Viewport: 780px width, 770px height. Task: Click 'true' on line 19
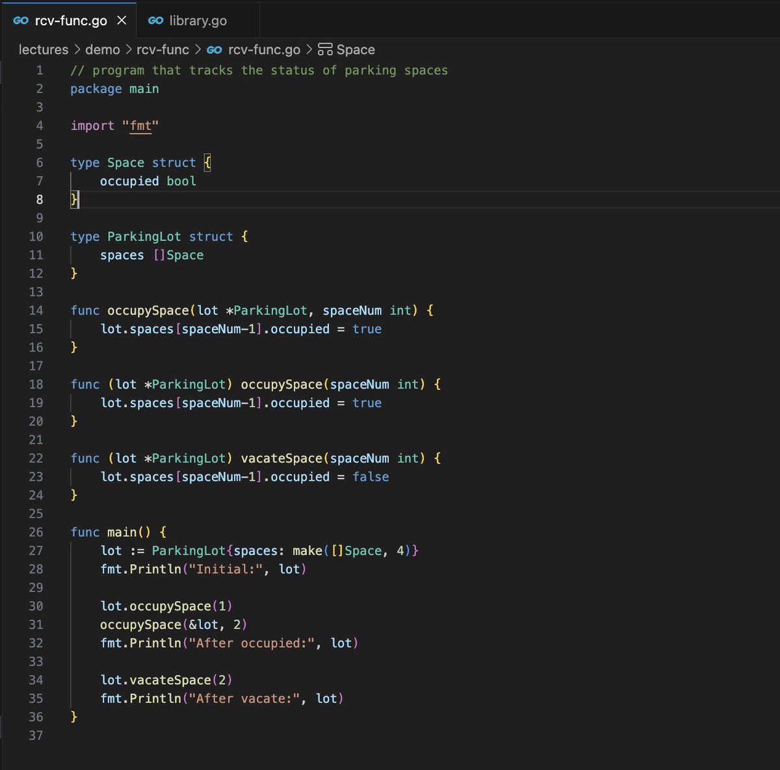pyautogui.click(x=367, y=403)
